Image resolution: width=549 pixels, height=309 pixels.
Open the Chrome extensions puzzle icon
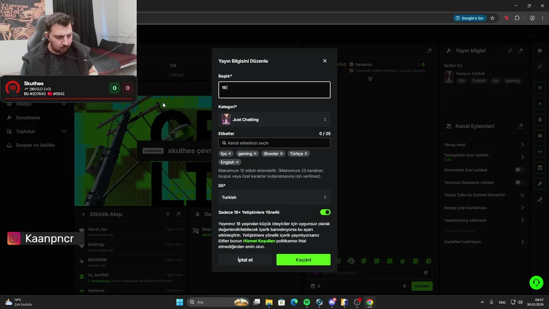tap(517, 18)
